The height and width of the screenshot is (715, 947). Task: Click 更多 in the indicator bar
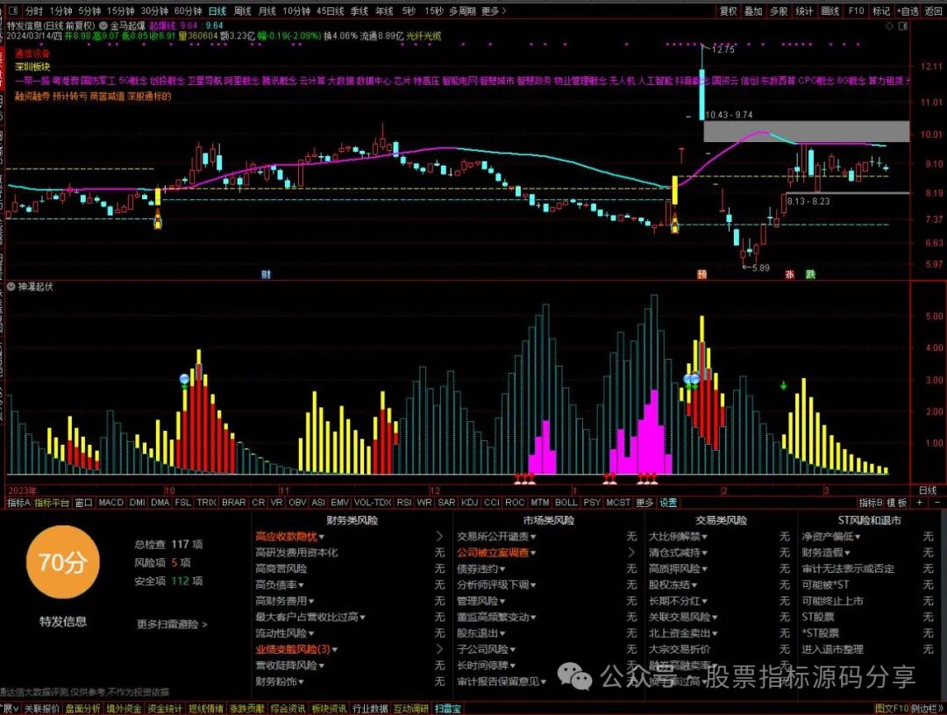coord(644,502)
